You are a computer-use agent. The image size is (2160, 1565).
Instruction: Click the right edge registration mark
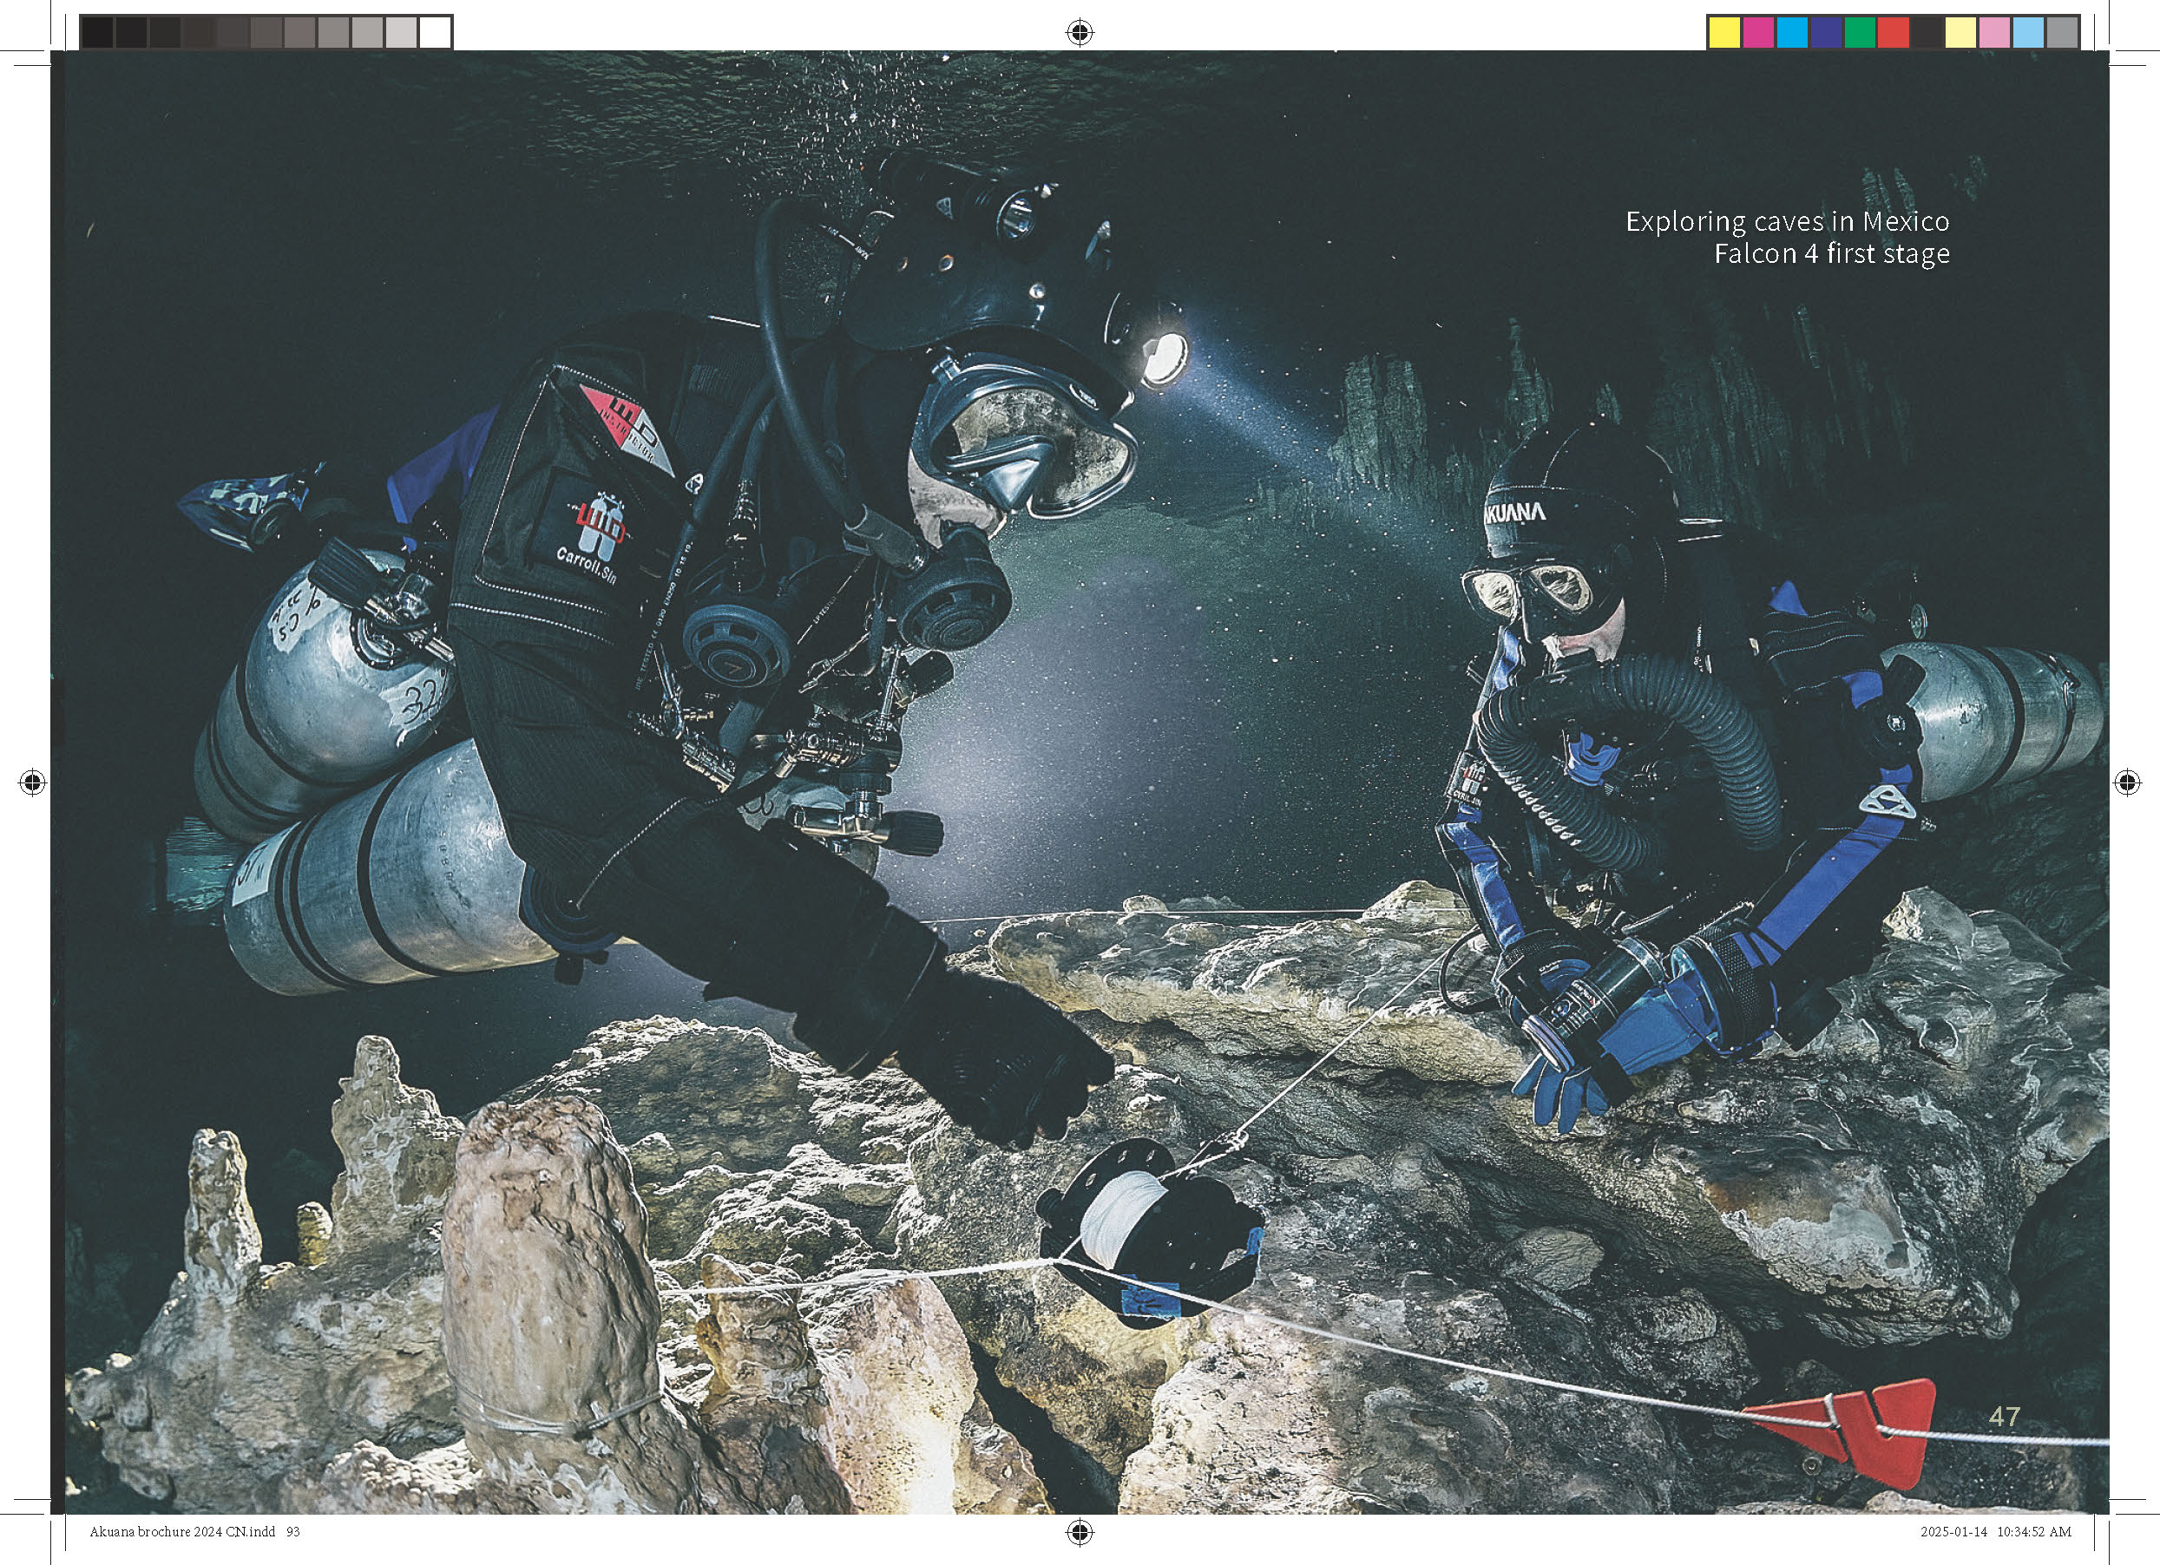point(2127,782)
